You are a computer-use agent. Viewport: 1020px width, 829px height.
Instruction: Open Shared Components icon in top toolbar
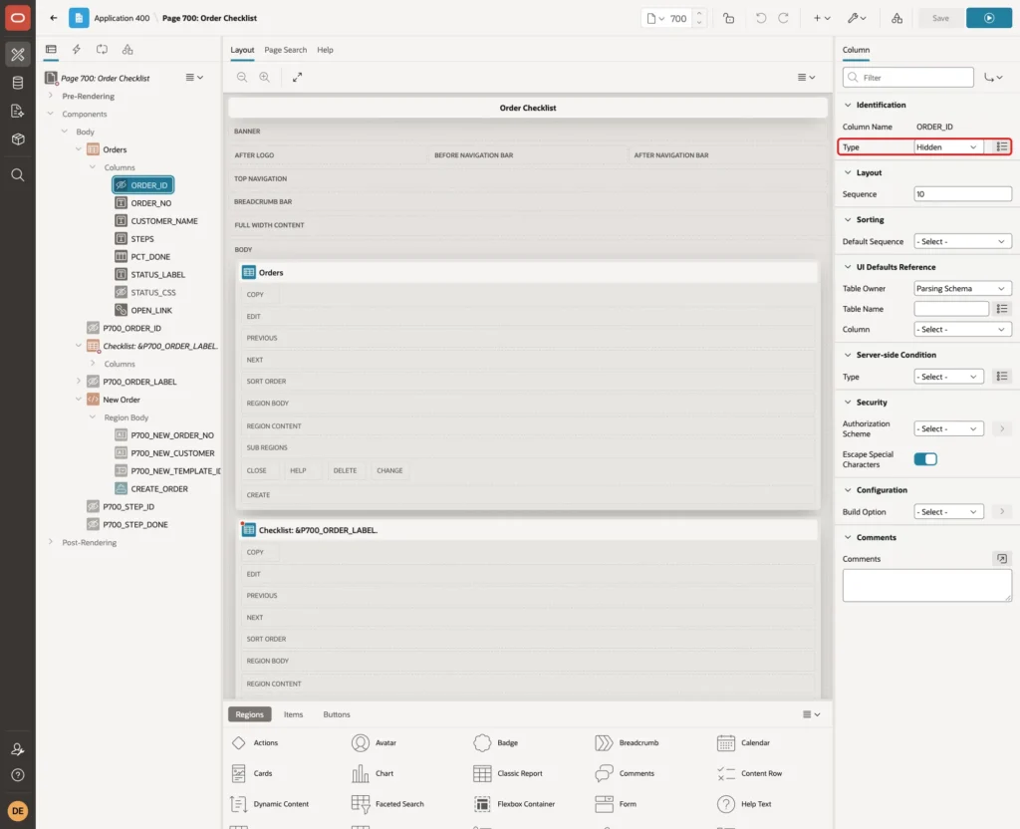[x=897, y=18]
